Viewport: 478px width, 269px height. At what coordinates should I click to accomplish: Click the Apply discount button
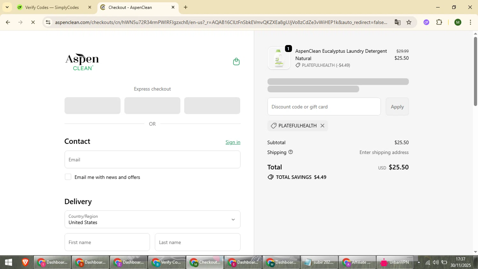click(x=397, y=107)
